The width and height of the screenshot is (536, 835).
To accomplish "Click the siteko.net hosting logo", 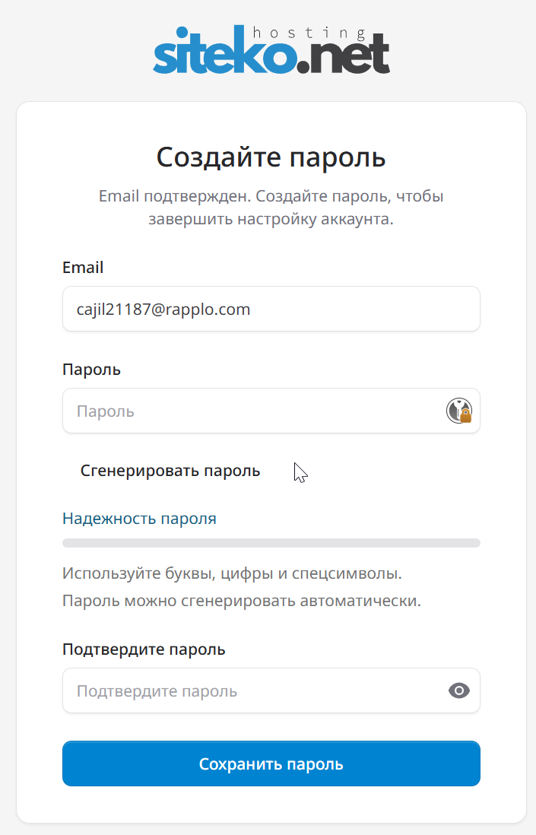I will [271, 49].
